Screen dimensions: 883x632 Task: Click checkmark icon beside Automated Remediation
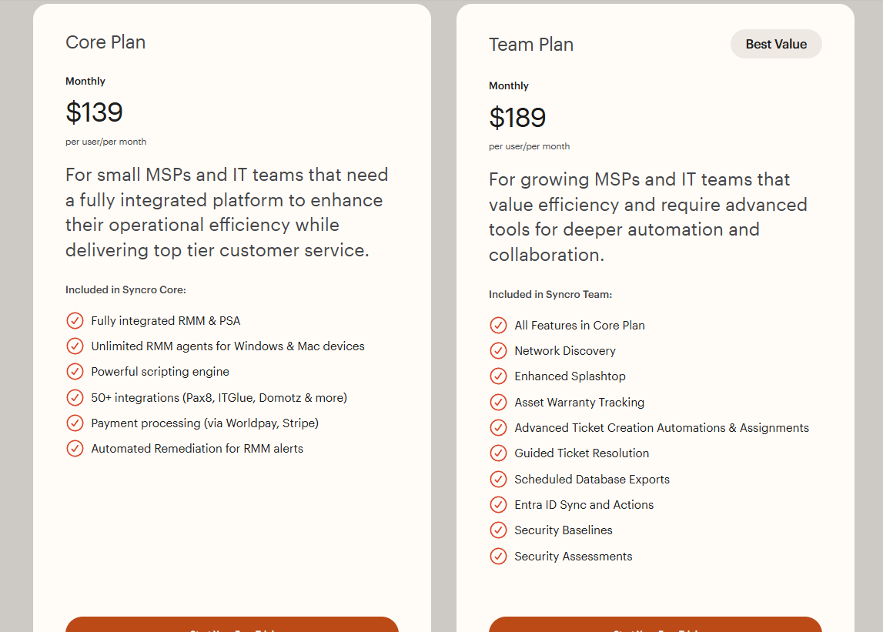coord(75,448)
